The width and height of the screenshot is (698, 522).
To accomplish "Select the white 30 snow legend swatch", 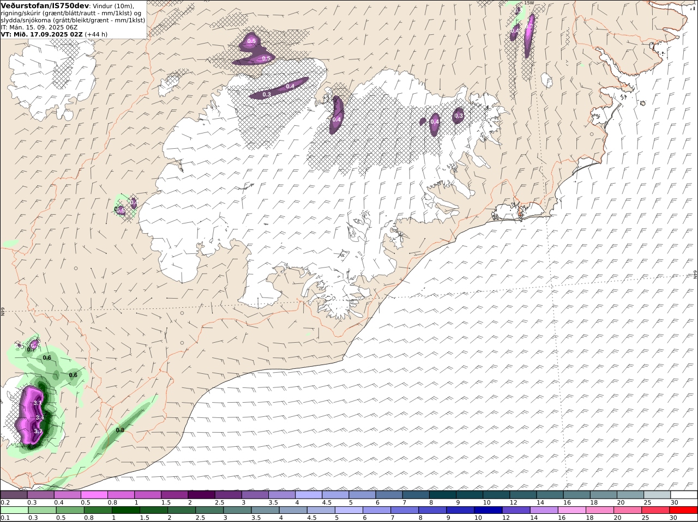I will tap(684, 495).
